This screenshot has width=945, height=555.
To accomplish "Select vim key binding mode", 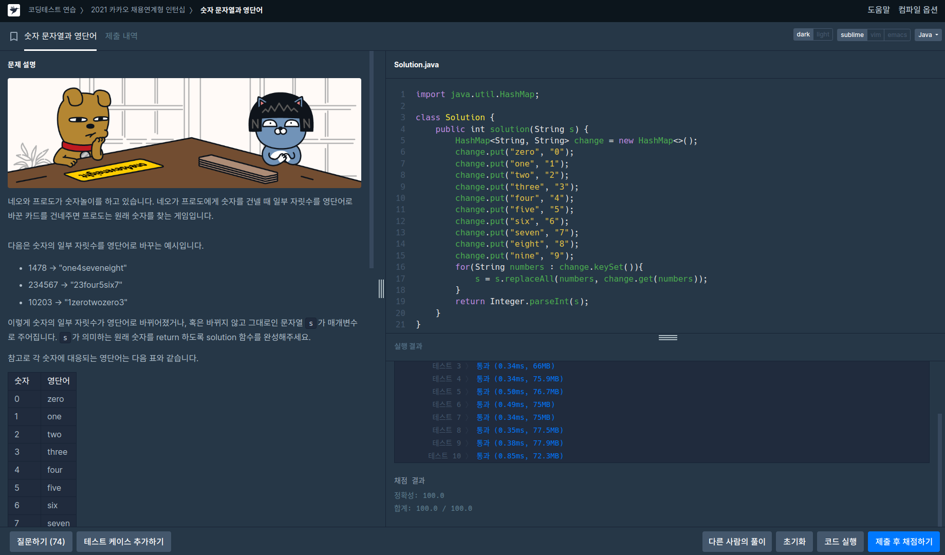I will [x=876, y=34].
